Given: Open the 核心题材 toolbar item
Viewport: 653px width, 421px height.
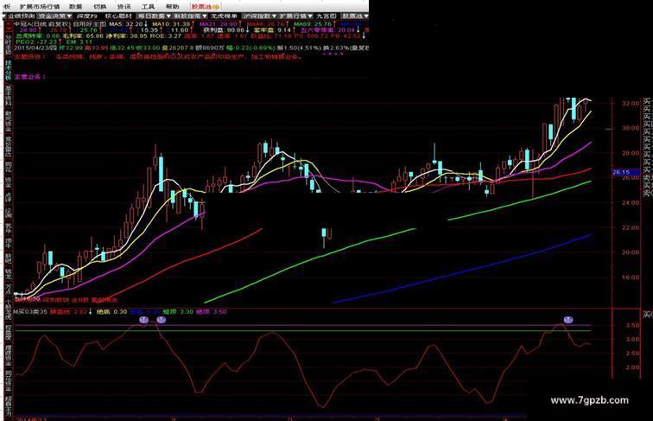Looking at the screenshot, I should tap(118, 16).
